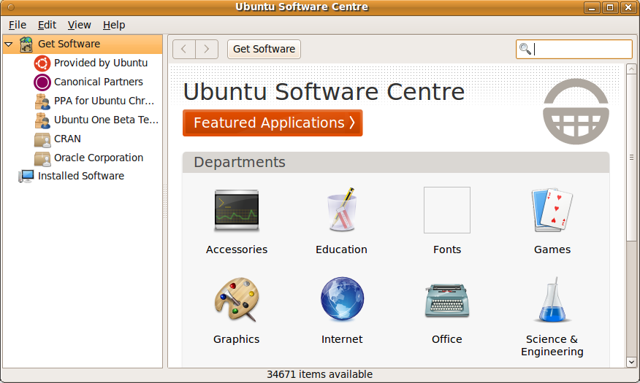Click the Departments section header
The height and width of the screenshot is (383, 640).
[396, 162]
